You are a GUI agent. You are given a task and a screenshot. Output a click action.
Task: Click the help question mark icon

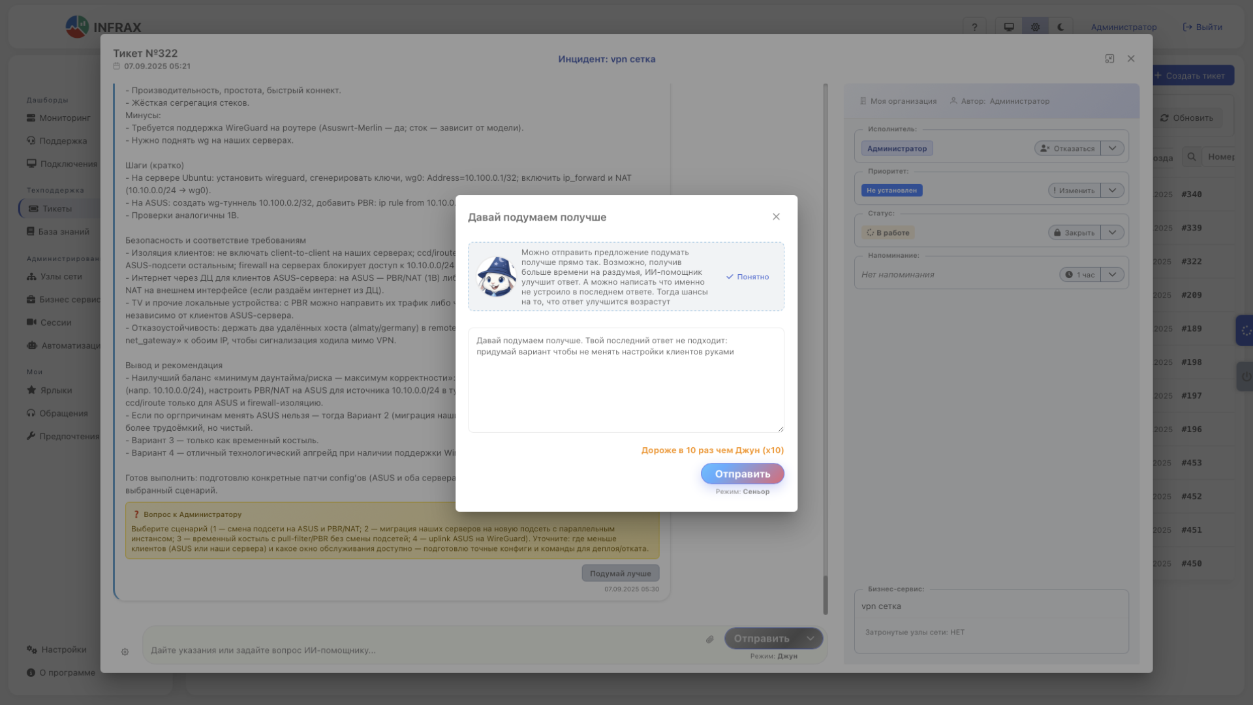[x=975, y=27]
